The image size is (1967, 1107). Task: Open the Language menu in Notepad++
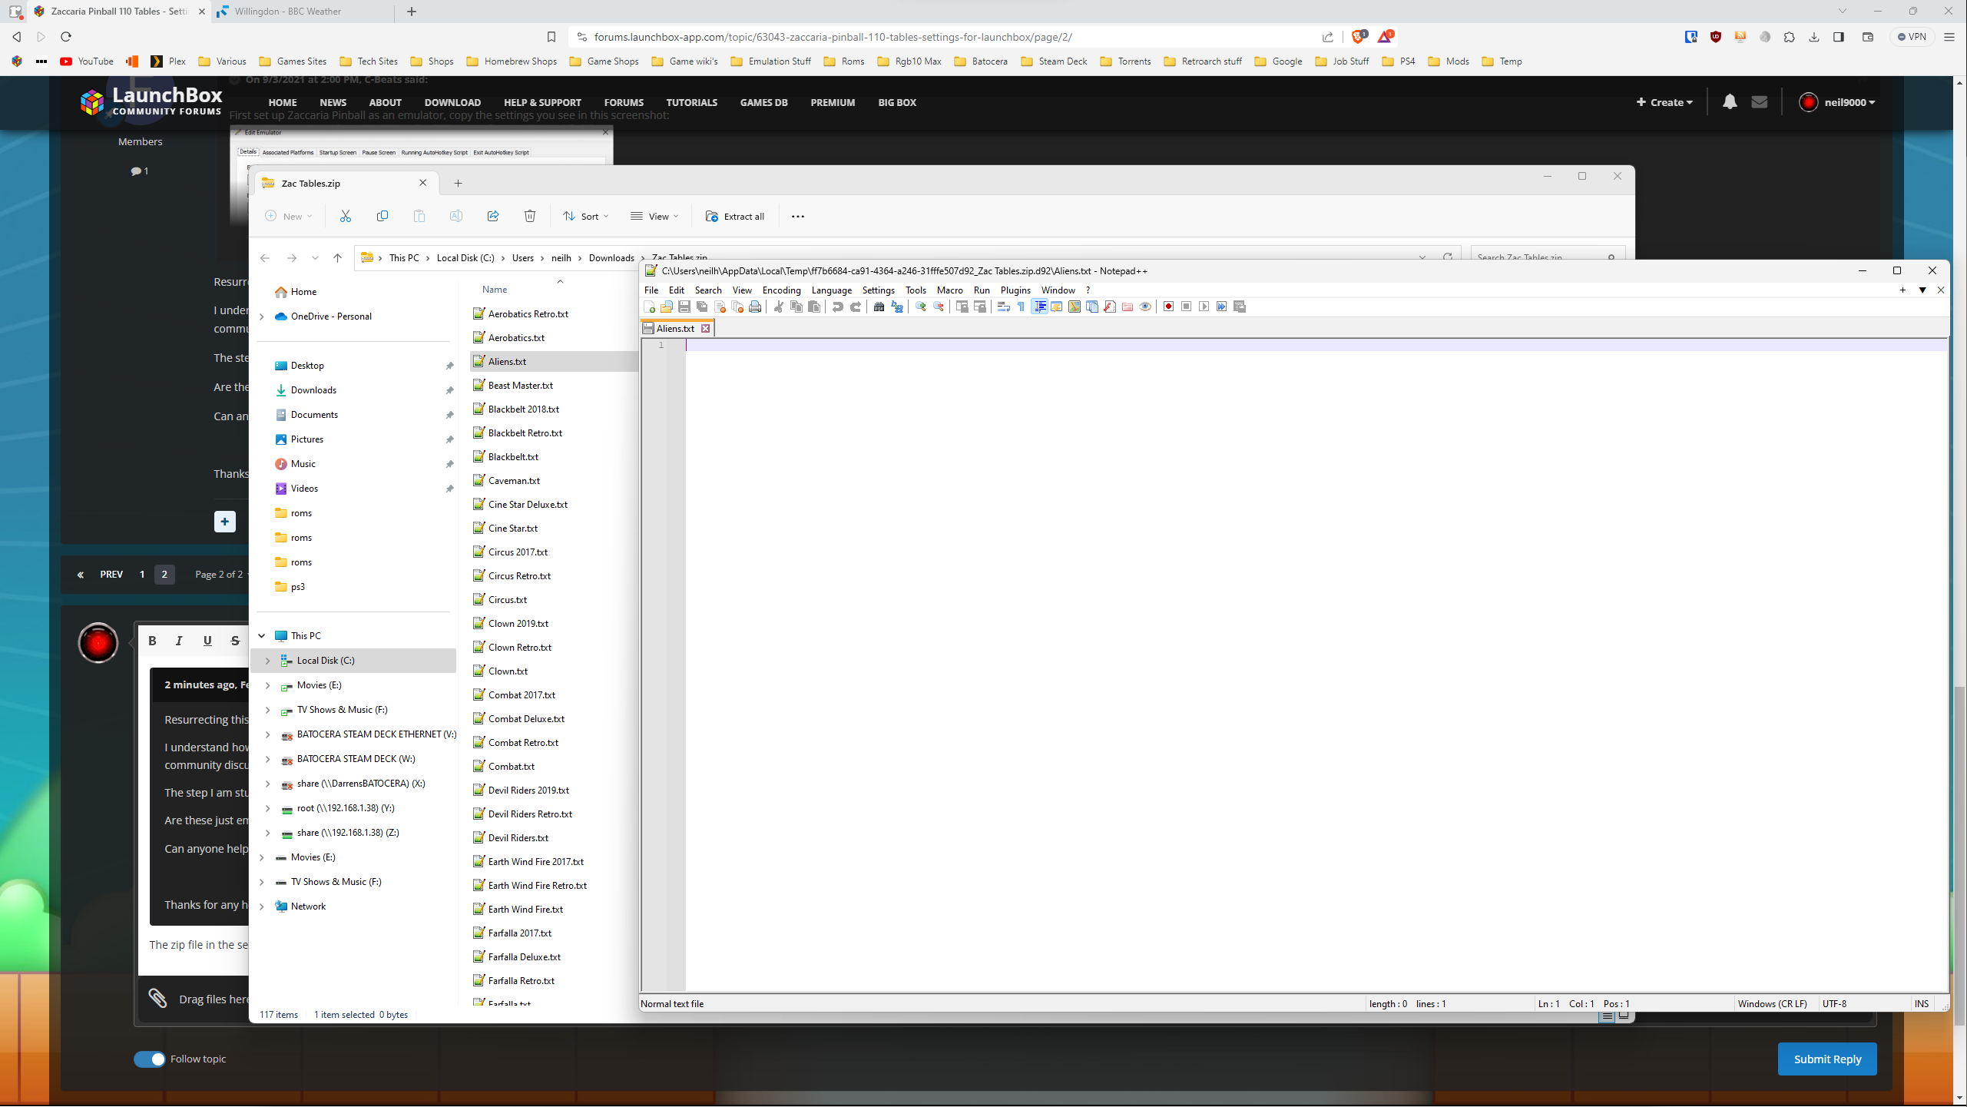pos(832,290)
